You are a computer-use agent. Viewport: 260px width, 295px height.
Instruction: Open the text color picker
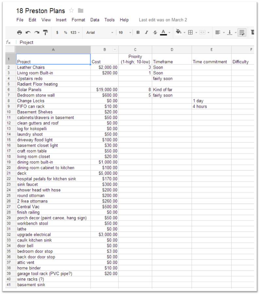click(x=163, y=33)
